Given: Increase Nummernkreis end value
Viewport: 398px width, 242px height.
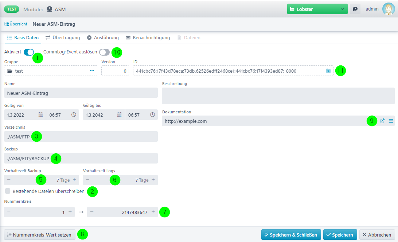Looking at the screenshot, I should (153, 211).
